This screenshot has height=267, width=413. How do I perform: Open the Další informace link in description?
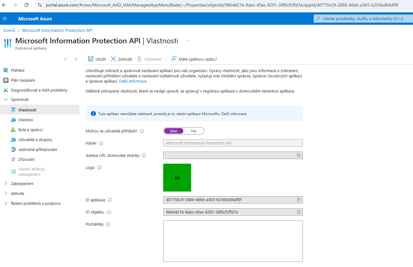click(133, 81)
